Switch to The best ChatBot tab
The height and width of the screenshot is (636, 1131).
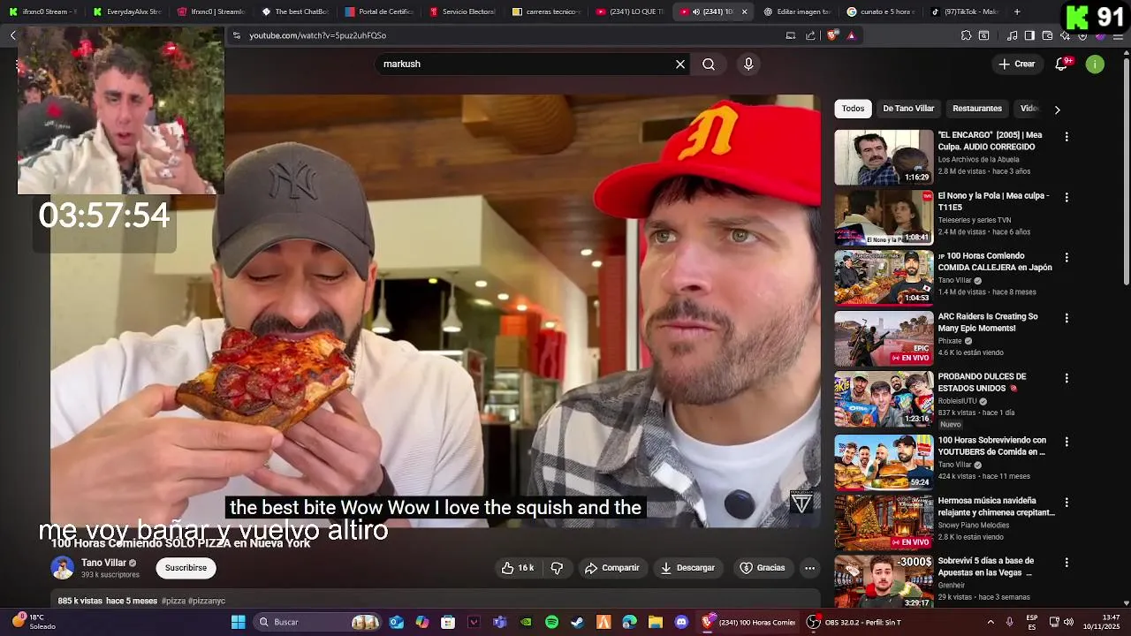295,11
